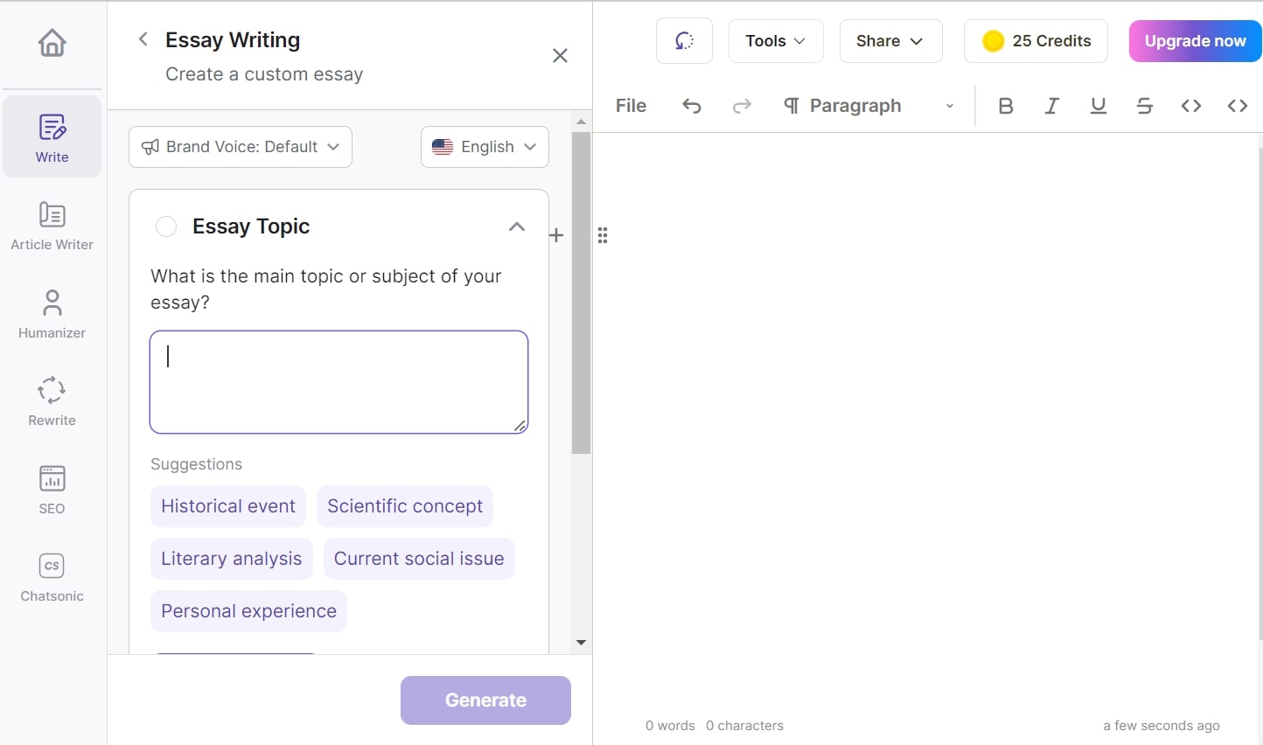Launch Chatsonic from the sidebar
The image size is (1263, 745).
(x=52, y=577)
